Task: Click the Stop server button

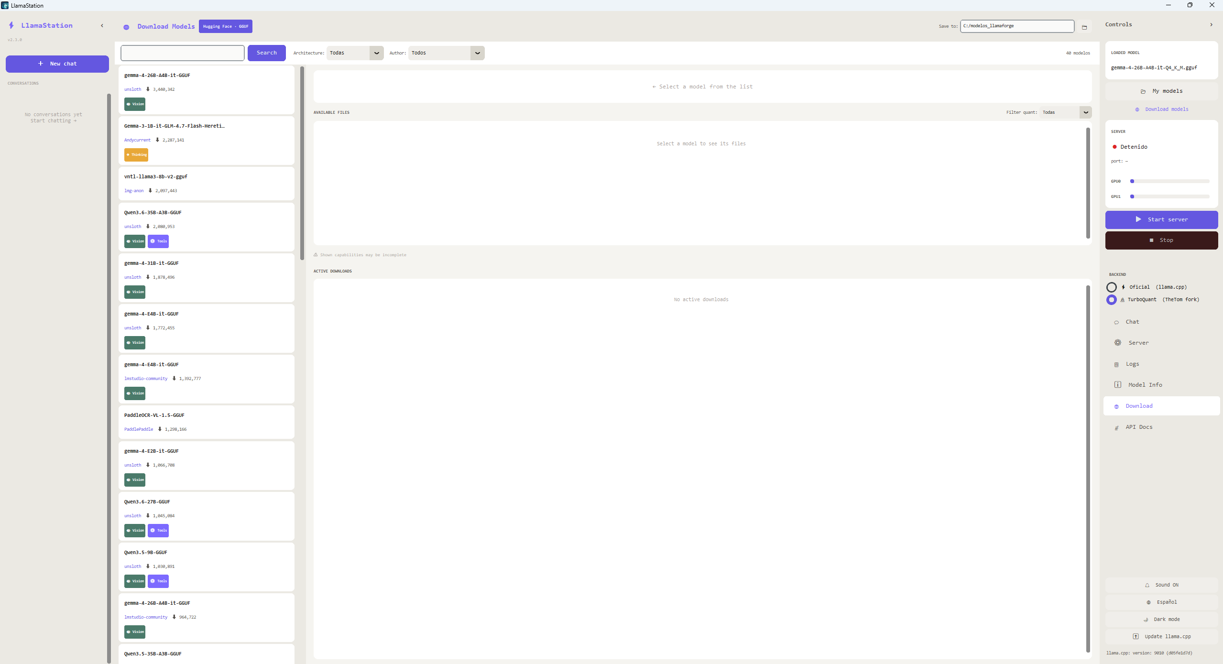Action: [x=1162, y=240]
